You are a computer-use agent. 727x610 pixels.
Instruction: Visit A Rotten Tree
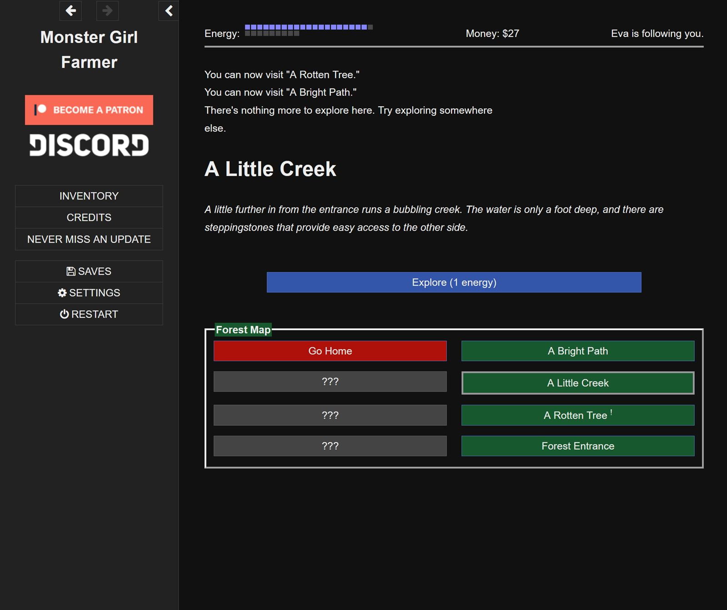pyautogui.click(x=578, y=415)
